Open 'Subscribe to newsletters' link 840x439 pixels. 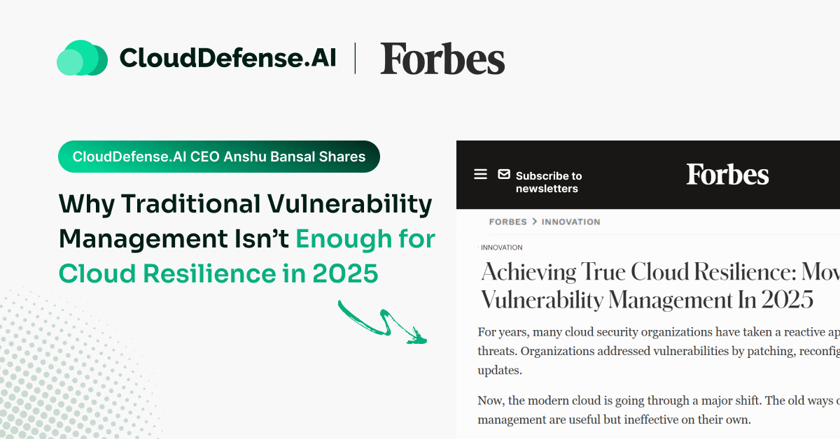[x=548, y=182]
